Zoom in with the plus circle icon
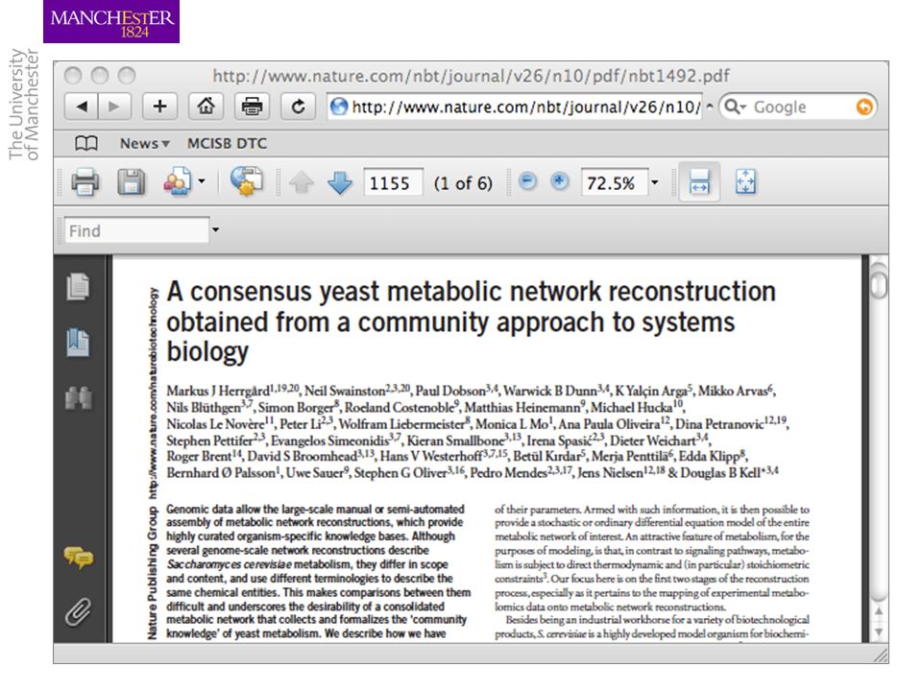 pyautogui.click(x=559, y=181)
